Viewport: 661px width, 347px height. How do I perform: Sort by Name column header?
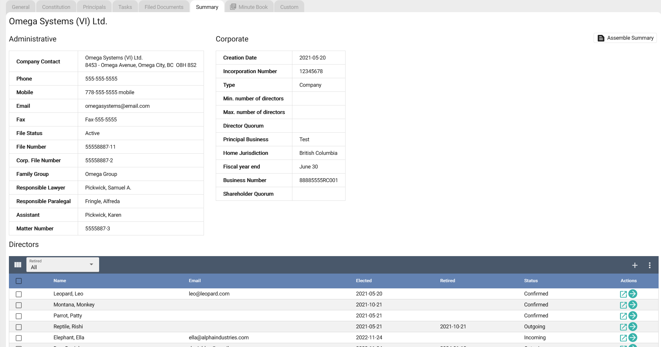60,281
